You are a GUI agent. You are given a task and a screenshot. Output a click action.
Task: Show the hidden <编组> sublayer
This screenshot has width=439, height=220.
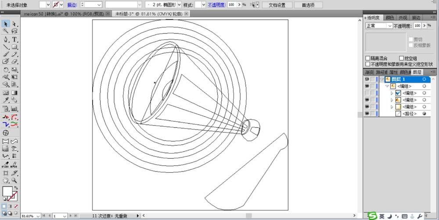click(x=367, y=93)
